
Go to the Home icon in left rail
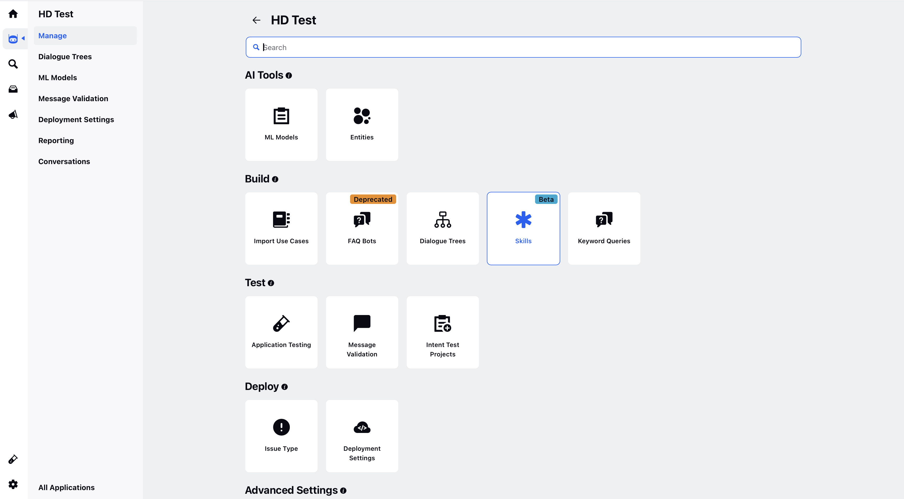pyautogui.click(x=13, y=14)
